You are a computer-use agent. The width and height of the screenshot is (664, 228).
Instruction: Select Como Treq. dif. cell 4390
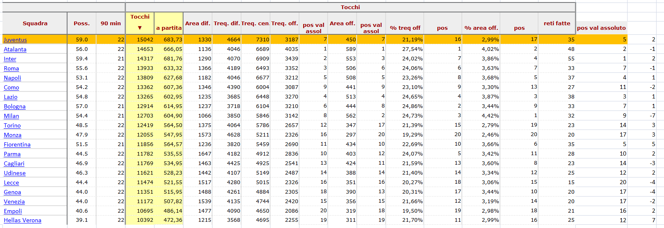(227, 87)
